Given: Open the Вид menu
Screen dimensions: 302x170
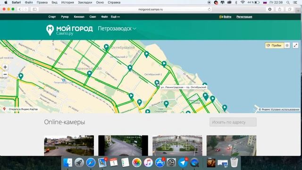Looking at the screenshot, I should click(55, 2).
